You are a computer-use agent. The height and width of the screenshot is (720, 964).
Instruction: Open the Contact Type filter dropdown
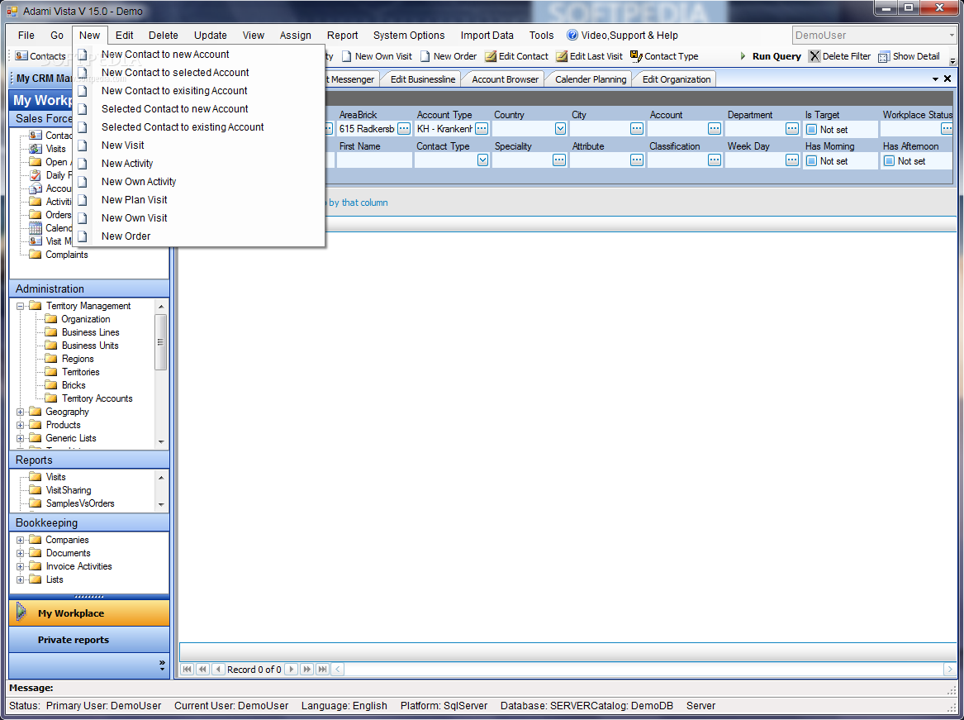[482, 160]
